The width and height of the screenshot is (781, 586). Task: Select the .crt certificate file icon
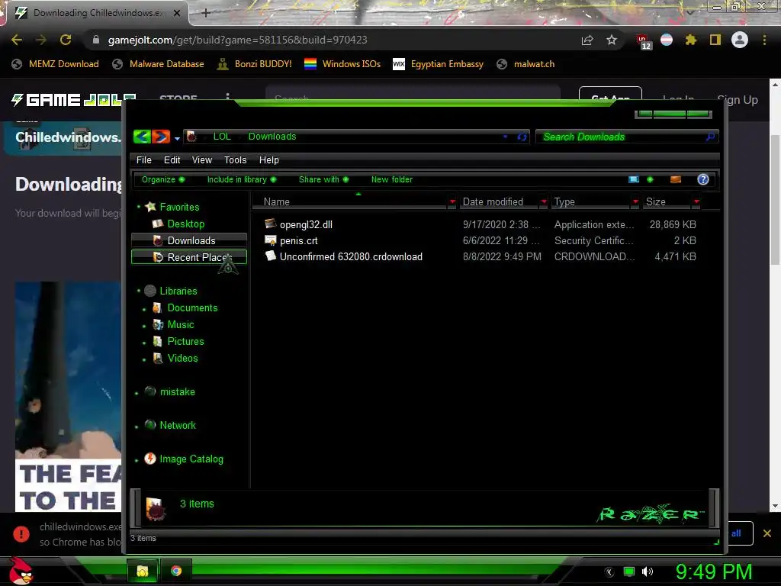point(271,240)
